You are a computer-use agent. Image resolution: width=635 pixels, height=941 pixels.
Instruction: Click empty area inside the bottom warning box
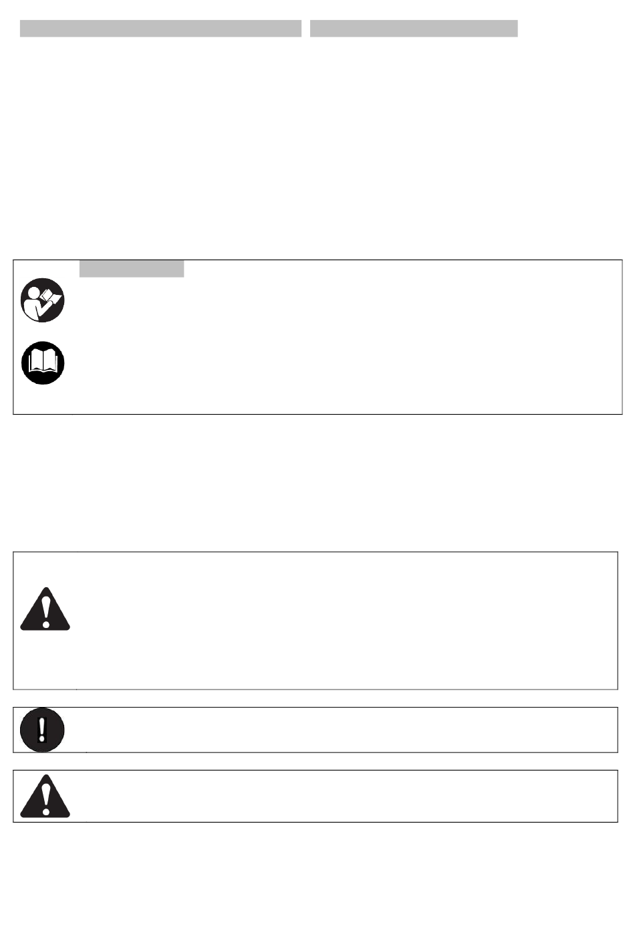[334, 797]
